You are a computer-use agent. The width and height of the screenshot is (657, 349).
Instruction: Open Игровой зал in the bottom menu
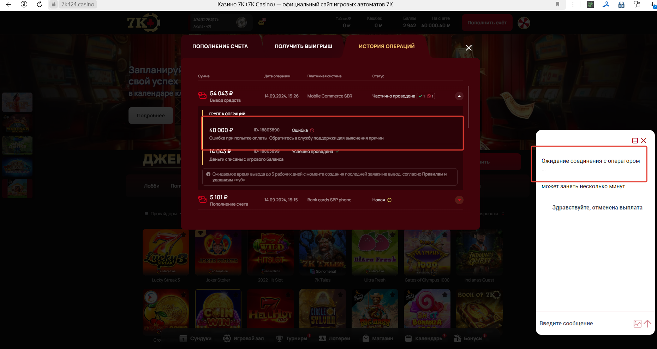pos(244,338)
